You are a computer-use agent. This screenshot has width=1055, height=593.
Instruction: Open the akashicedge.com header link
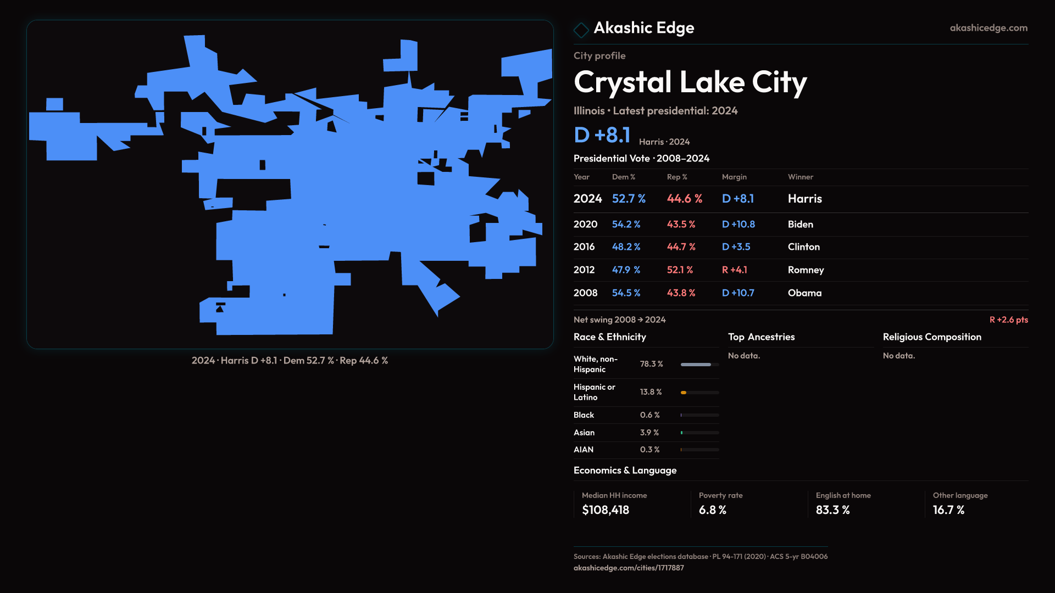[x=988, y=28]
